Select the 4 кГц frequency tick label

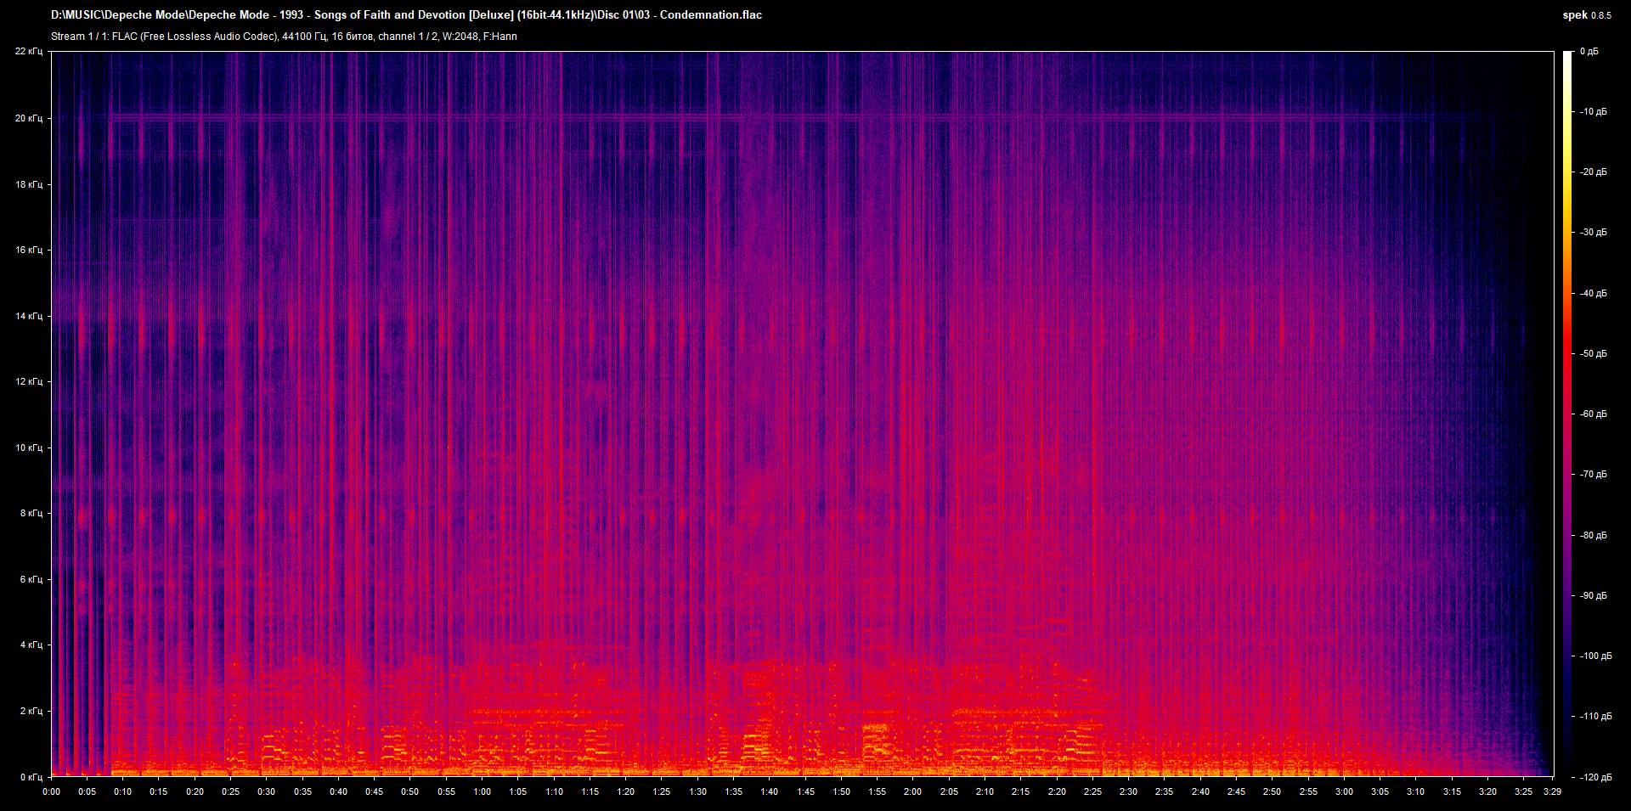point(31,645)
